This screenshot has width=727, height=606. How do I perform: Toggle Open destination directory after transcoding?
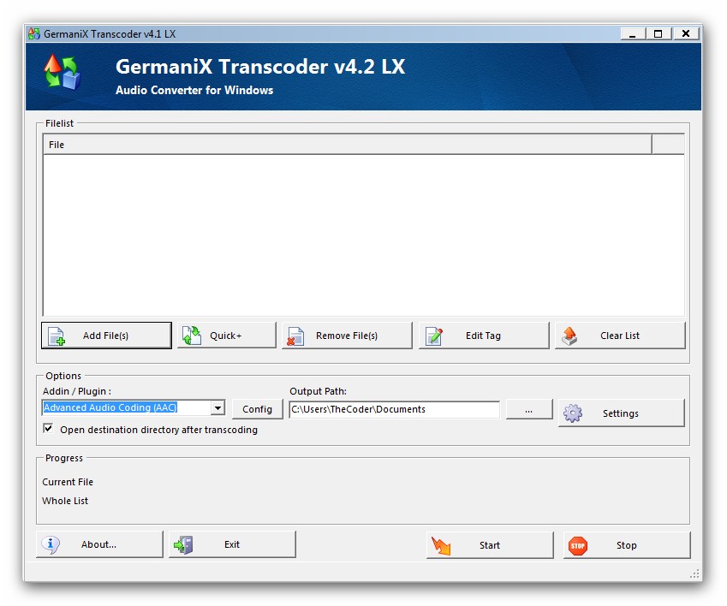(x=48, y=428)
